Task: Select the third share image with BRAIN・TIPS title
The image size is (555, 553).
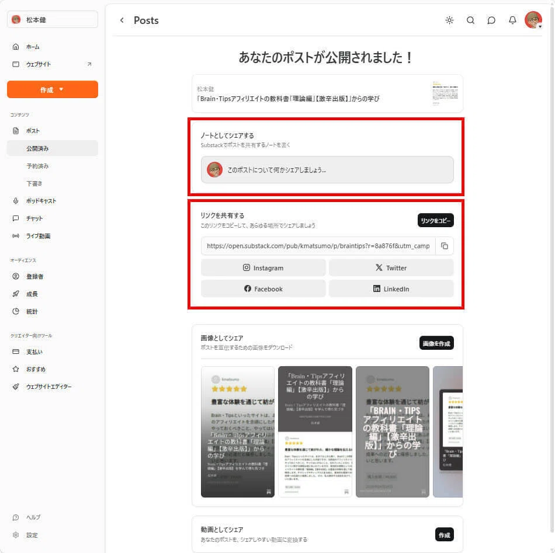Action: click(x=392, y=432)
